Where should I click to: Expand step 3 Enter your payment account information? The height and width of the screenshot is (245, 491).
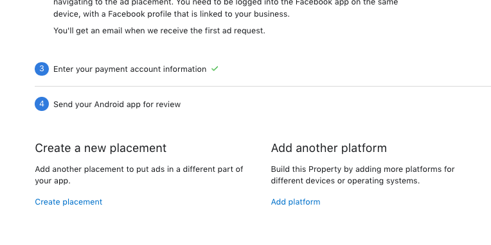[x=130, y=69]
